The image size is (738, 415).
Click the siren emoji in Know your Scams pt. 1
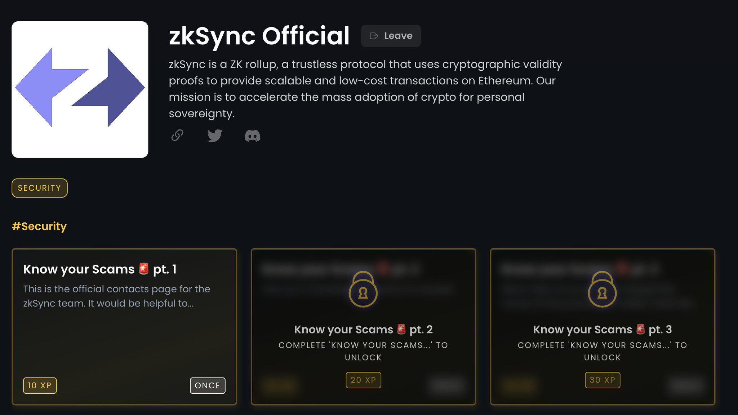coord(144,268)
